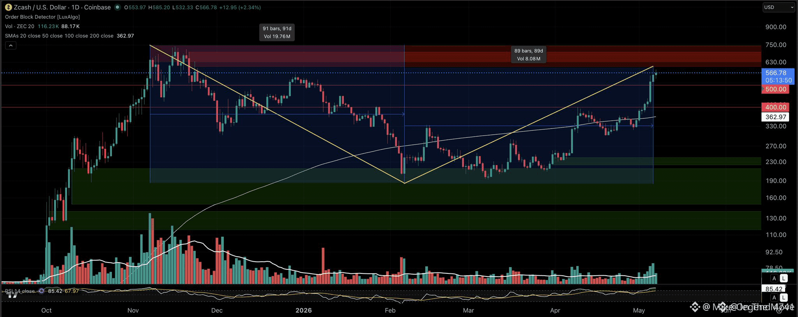
Task: Click the daily change +12.95 (+2.34%)
Action: pyautogui.click(x=240, y=7)
